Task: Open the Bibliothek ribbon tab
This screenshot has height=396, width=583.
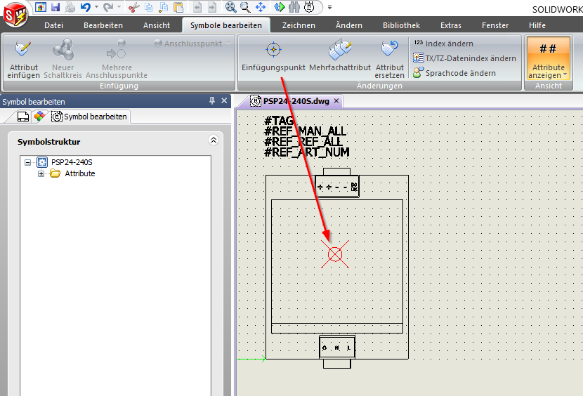Action: (402, 25)
